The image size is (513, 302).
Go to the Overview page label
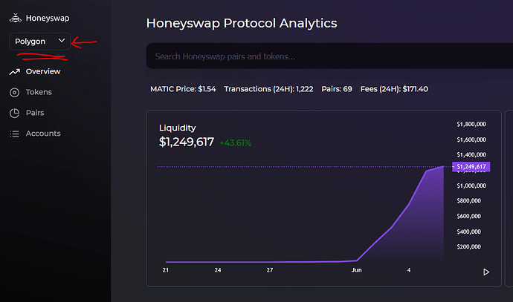tap(43, 72)
